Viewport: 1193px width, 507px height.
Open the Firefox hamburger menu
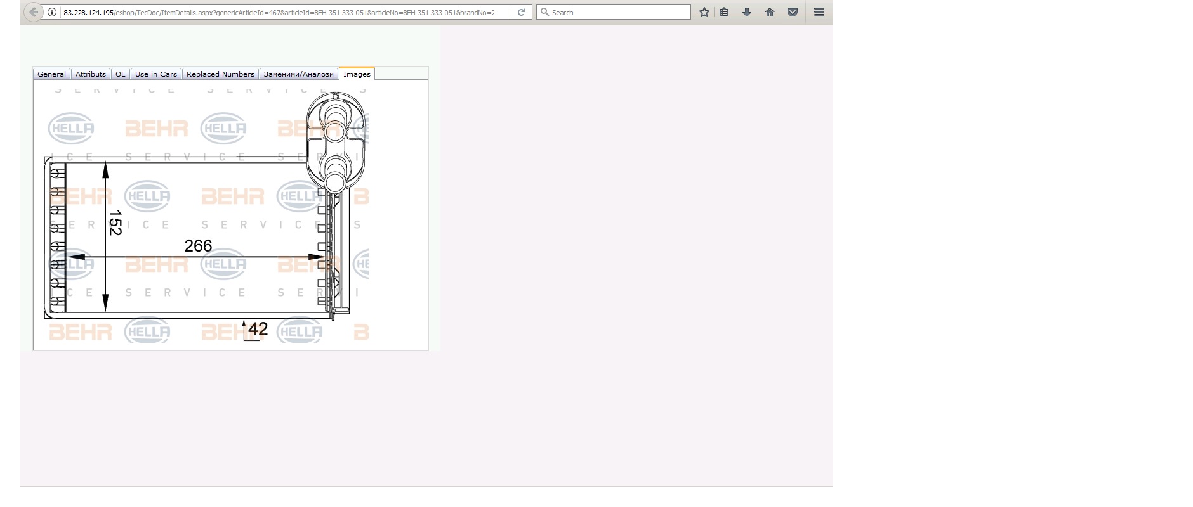819,12
